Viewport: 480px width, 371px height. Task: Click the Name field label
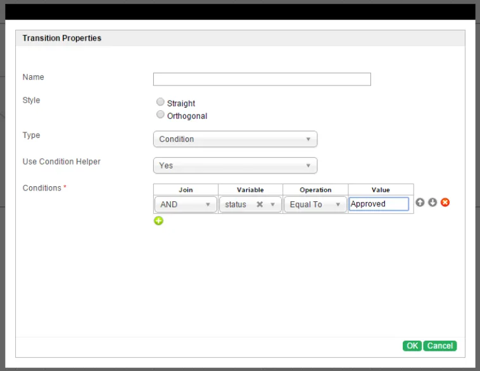[33, 77]
